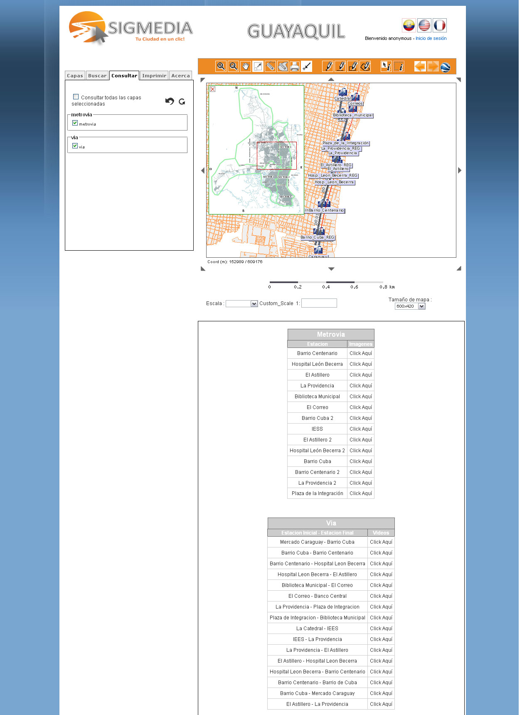Screen dimensions: 532x715
Task: Open the Google Earth globe icon
Action: 446,67
